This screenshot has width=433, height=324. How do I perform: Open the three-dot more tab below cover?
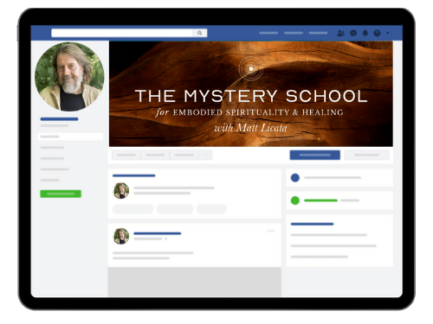click(x=205, y=155)
